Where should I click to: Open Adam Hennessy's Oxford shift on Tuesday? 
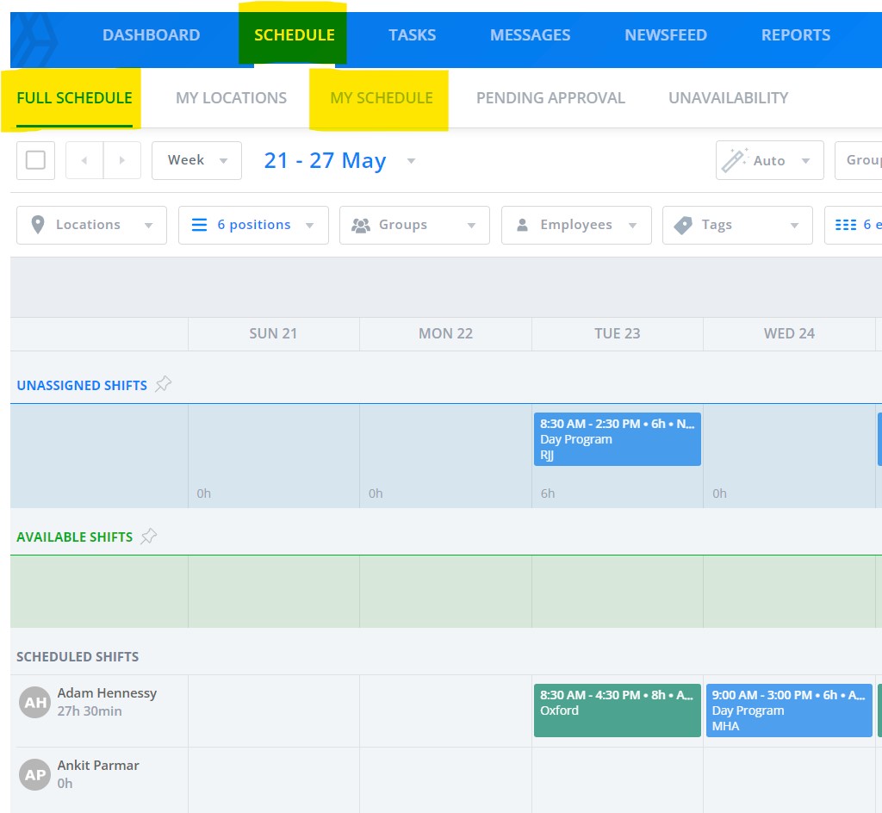coord(617,711)
